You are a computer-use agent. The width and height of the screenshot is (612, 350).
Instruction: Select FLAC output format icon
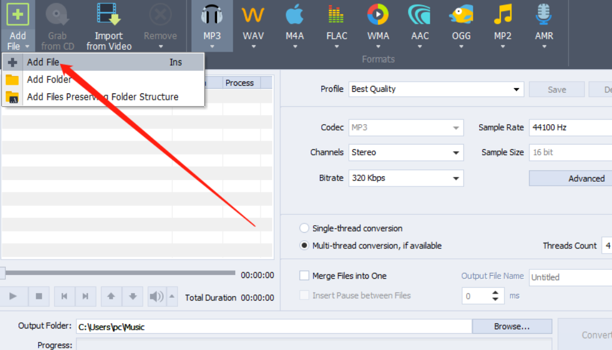coord(336,15)
